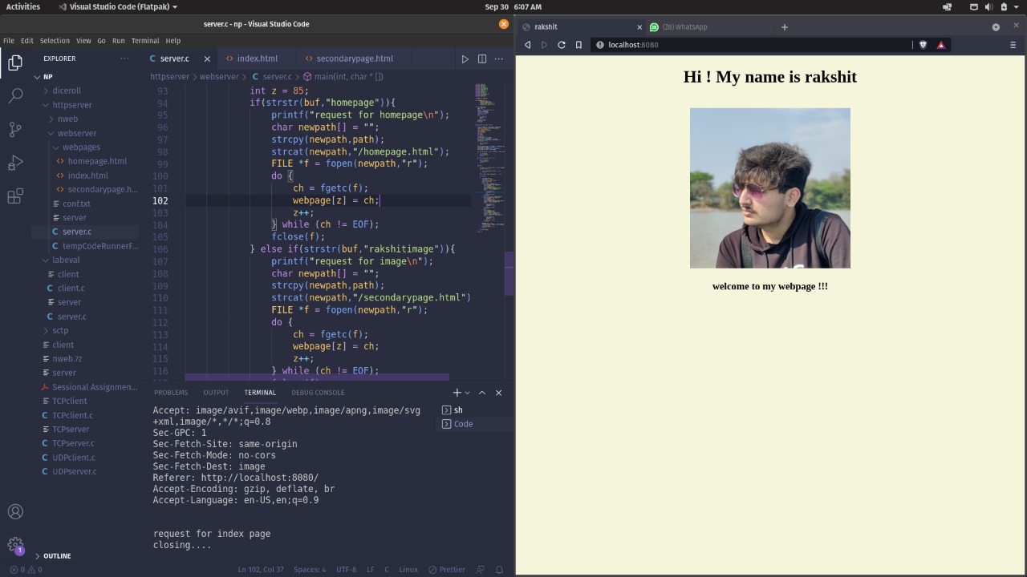Click the editor horizontal scrollbar
The image size is (1027, 577).
(317, 377)
